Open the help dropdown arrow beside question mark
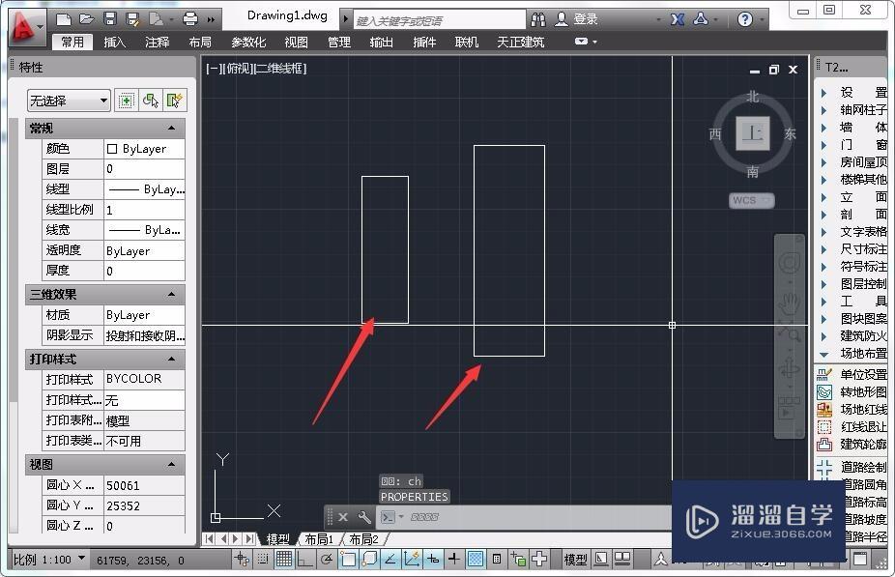The height and width of the screenshot is (577, 895). tap(762, 20)
